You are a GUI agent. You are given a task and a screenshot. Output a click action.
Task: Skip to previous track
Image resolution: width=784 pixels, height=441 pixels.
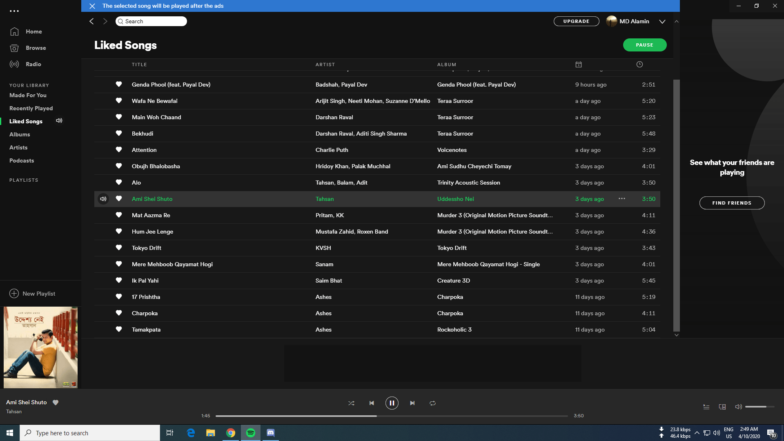[372, 403]
